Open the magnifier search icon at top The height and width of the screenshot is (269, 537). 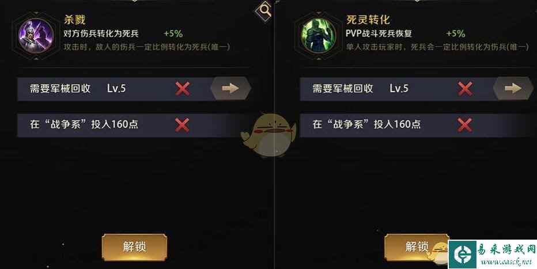click(x=264, y=10)
